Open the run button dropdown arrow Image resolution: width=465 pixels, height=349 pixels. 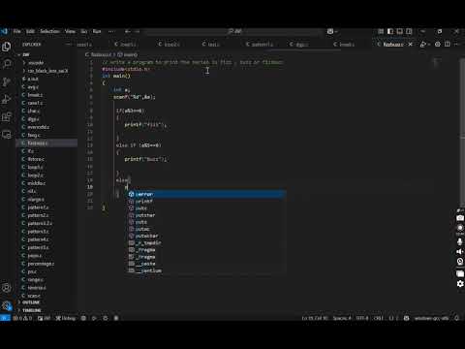coord(429,45)
